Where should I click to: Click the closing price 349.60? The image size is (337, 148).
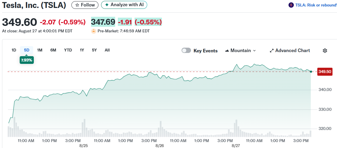point(20,22)
